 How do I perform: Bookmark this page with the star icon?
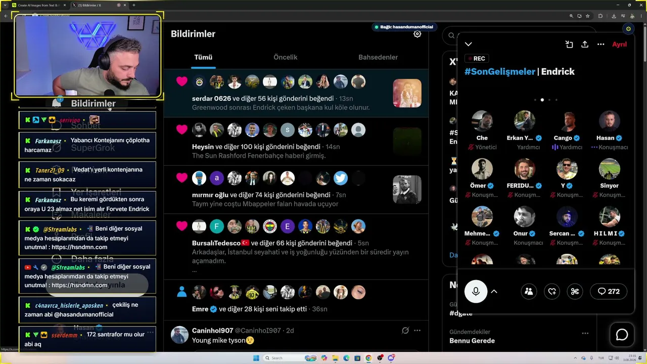[x=587, y=16]
